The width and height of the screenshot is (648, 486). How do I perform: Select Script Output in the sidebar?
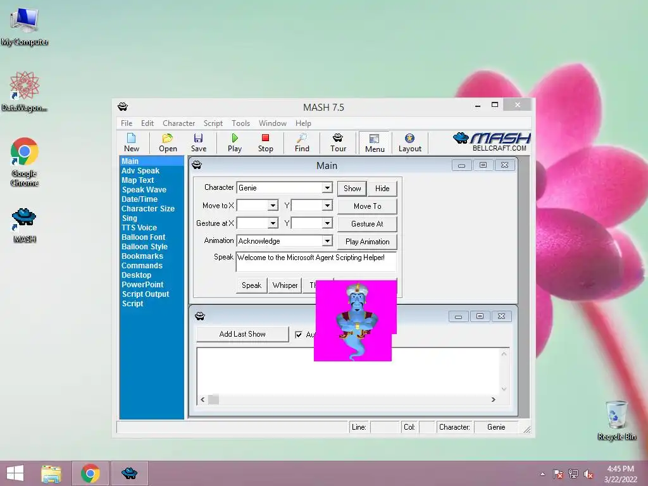[x=145, y=294]
